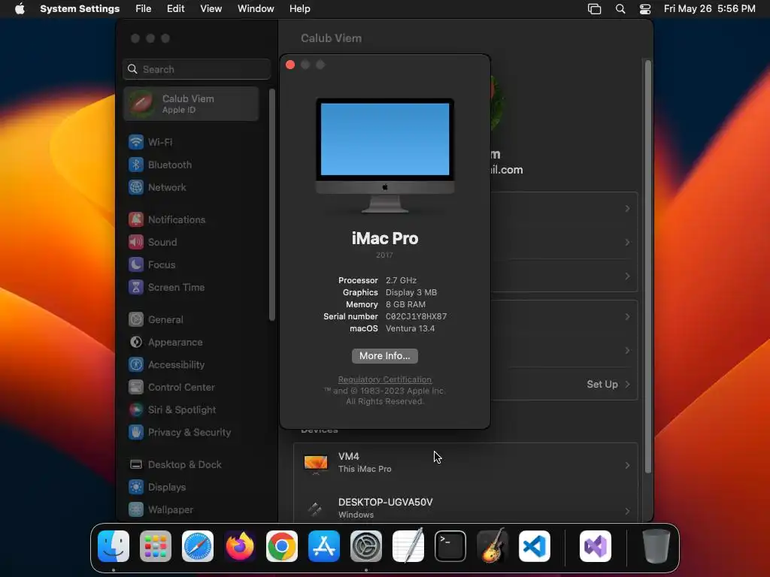Click the Apple ID pane scrollbar

(x=647, y=267)
